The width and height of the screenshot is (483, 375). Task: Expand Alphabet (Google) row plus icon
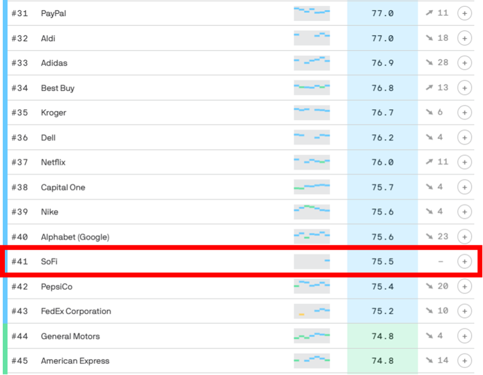[x=464, y=237]
